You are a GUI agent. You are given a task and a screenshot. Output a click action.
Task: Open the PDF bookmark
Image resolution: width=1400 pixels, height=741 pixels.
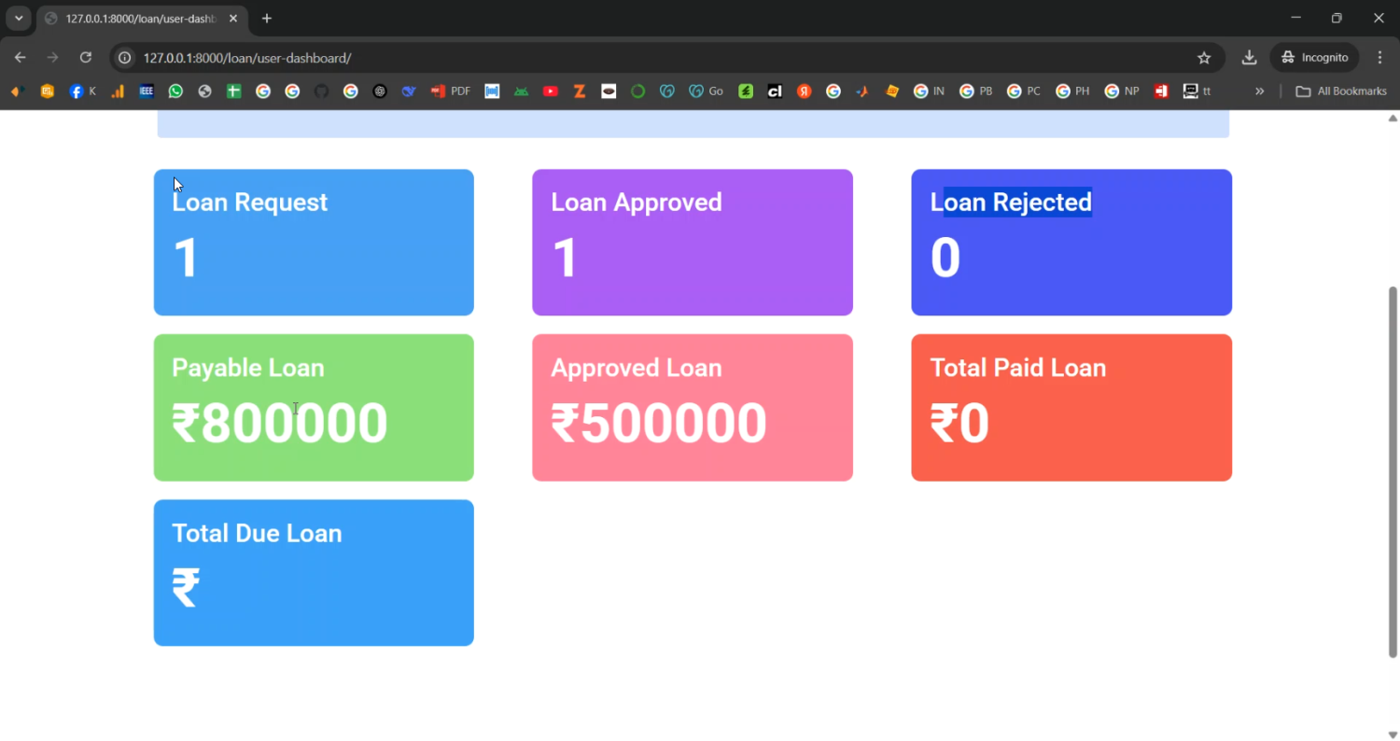pos(450,91)
